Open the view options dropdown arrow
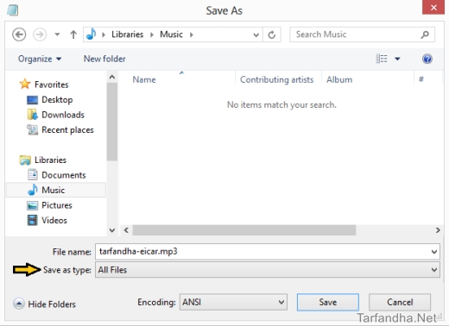The height and width of the screenshot is (326, 449). click(397, 59)
